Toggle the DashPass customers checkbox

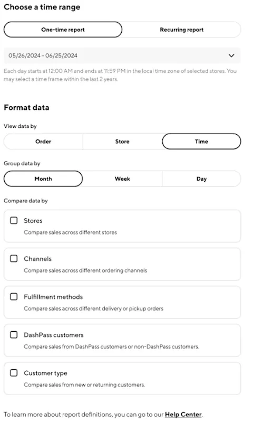point(14,335)
